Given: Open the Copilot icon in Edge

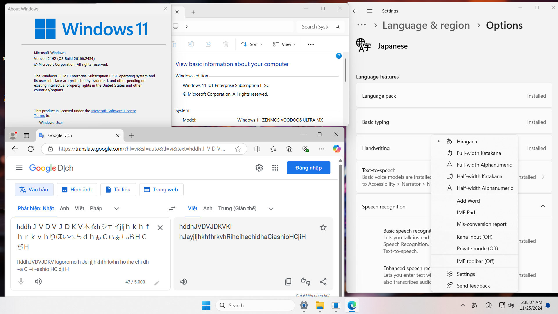Looking at the screenshot, I should pos(337,149).
